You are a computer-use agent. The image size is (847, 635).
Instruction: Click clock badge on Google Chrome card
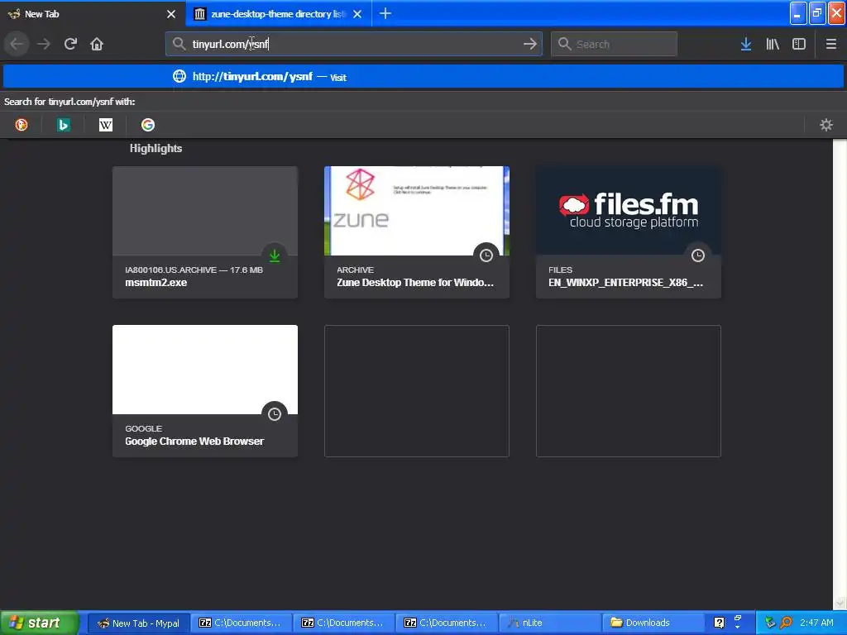point(275,414)
